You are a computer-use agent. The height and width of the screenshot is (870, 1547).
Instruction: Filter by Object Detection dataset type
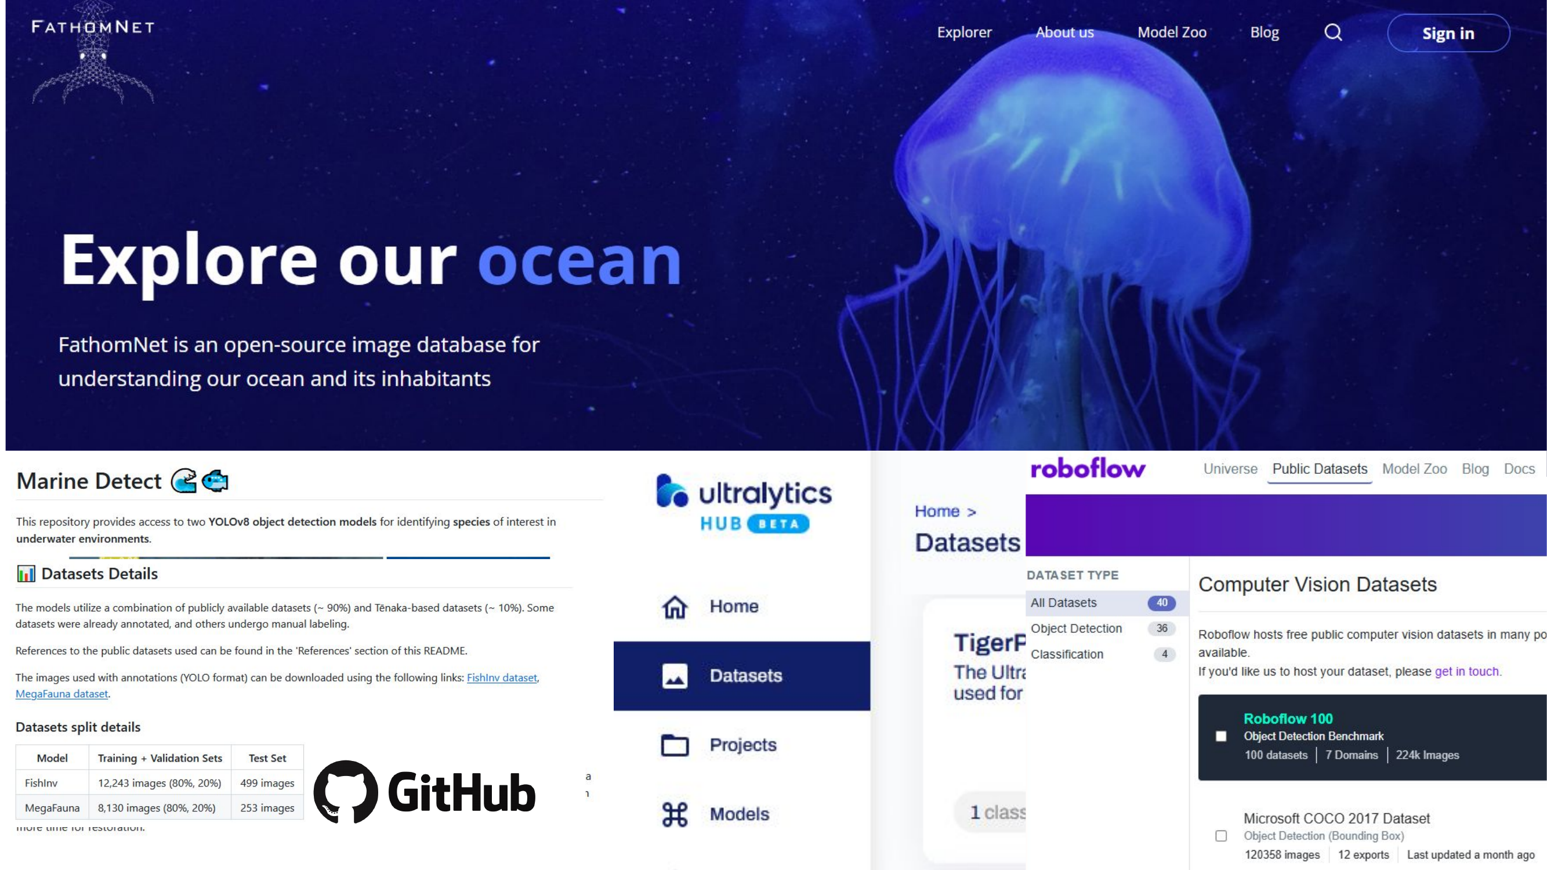(1076, 629)
